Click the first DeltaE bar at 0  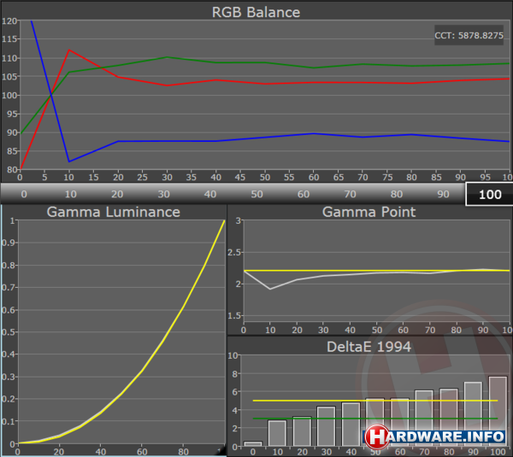coord(253,443)
